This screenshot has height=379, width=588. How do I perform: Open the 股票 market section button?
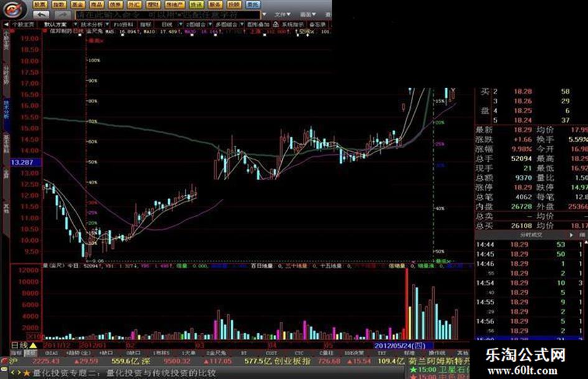pyautogui.click(x=40, y=4)
